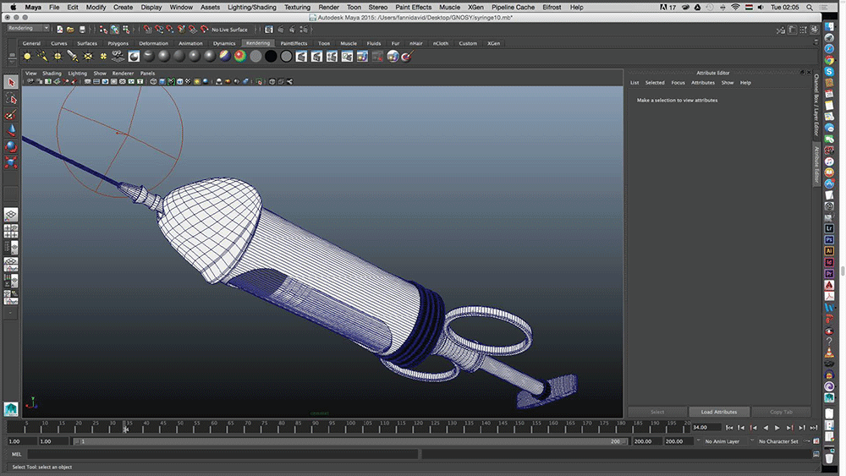Click frame 100 on the time slider
The height and width of the screenshot is (476, 846).
coord(350,428)
